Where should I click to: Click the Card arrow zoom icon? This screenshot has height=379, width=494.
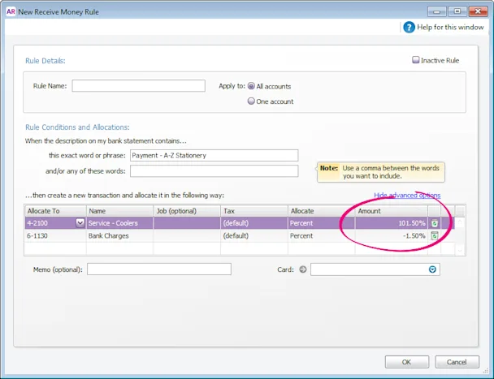303,269
